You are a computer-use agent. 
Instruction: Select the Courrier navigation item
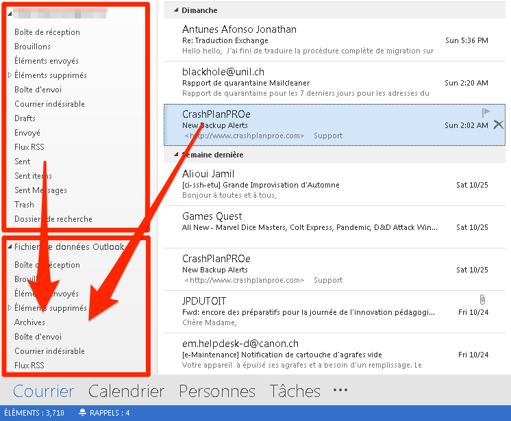point(43,391)
